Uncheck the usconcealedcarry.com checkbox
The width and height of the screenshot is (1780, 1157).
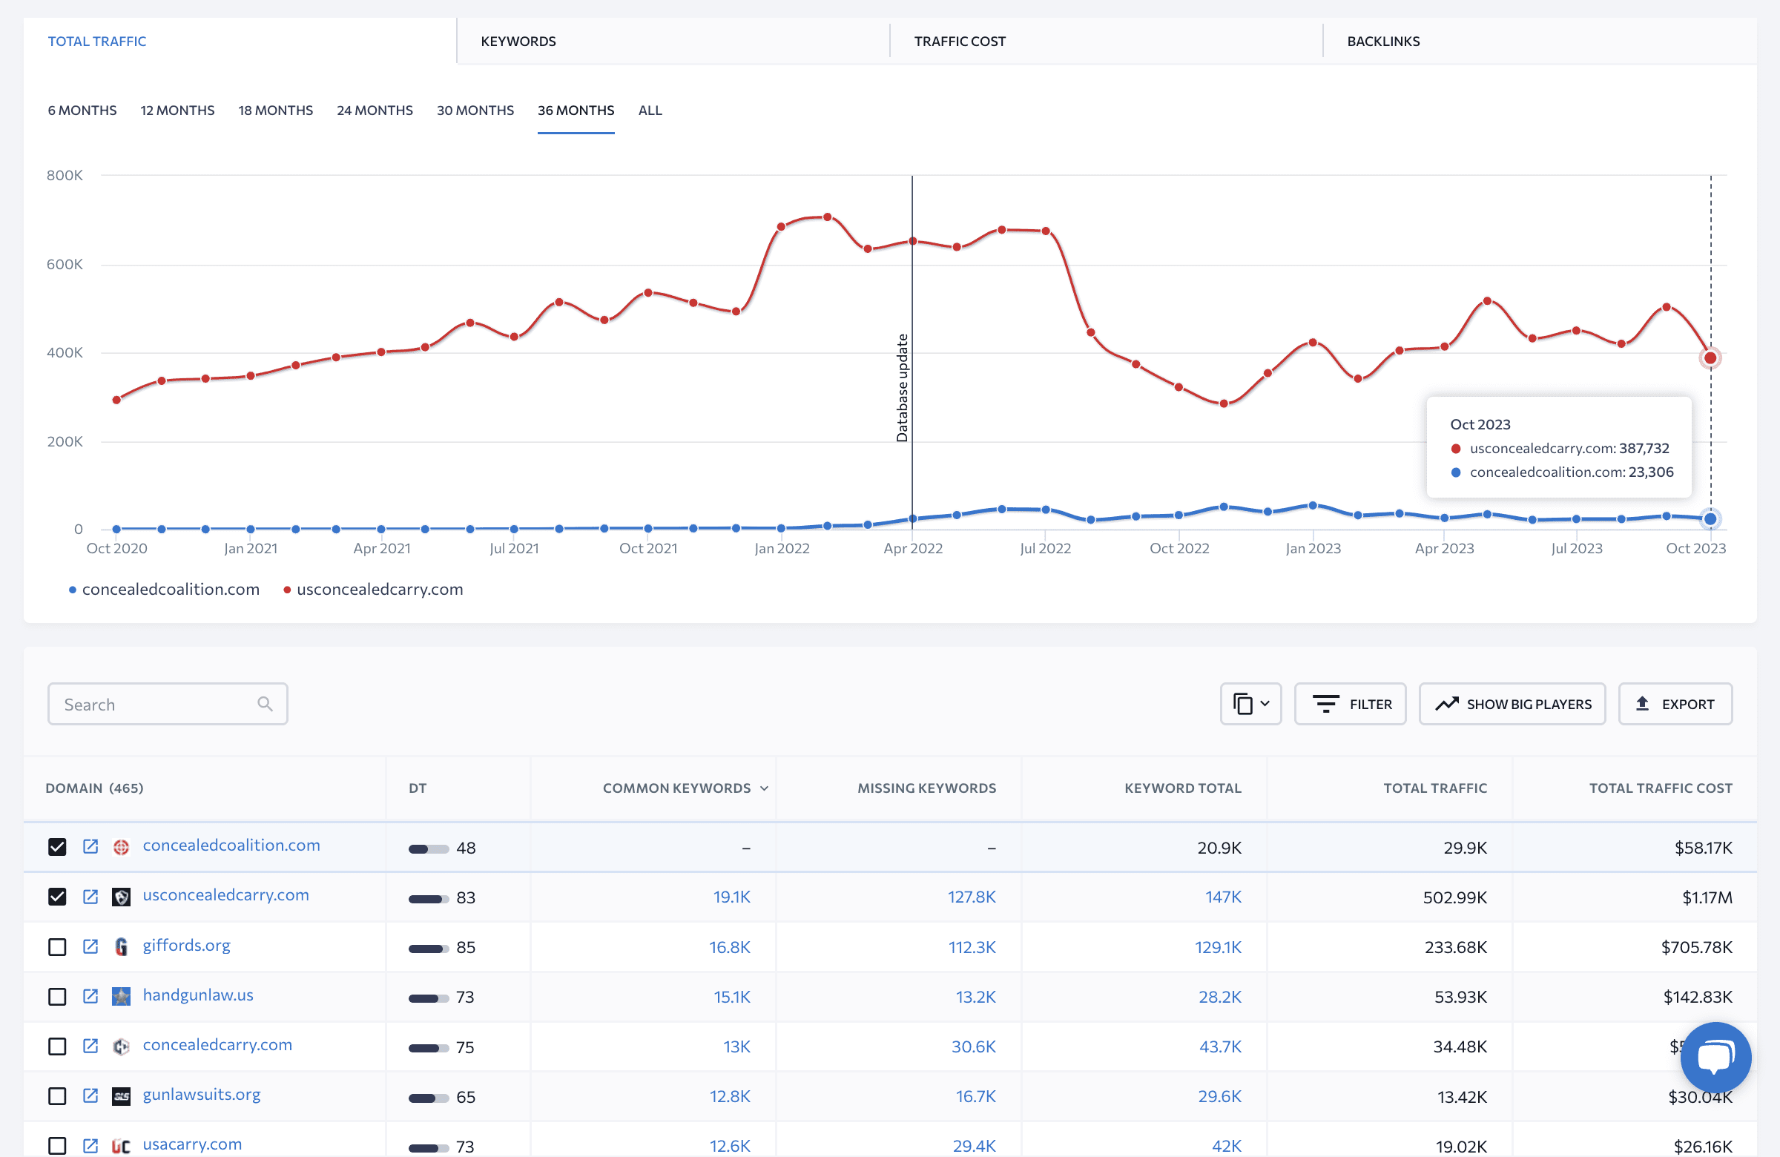pos(58,896)
